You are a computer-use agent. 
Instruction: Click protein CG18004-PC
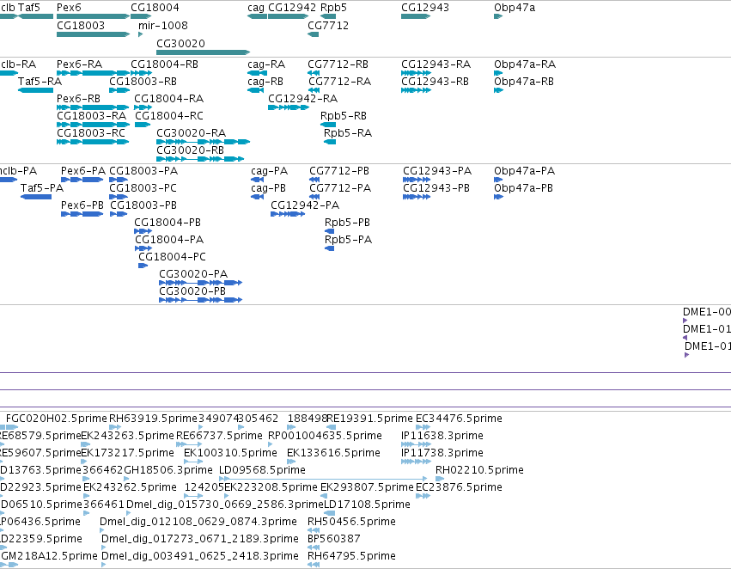(172, 256)
